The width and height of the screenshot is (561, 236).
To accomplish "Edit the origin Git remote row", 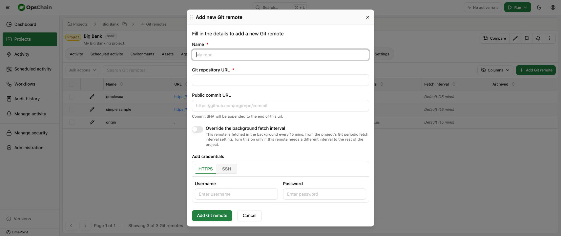I will tap(92, 122).
